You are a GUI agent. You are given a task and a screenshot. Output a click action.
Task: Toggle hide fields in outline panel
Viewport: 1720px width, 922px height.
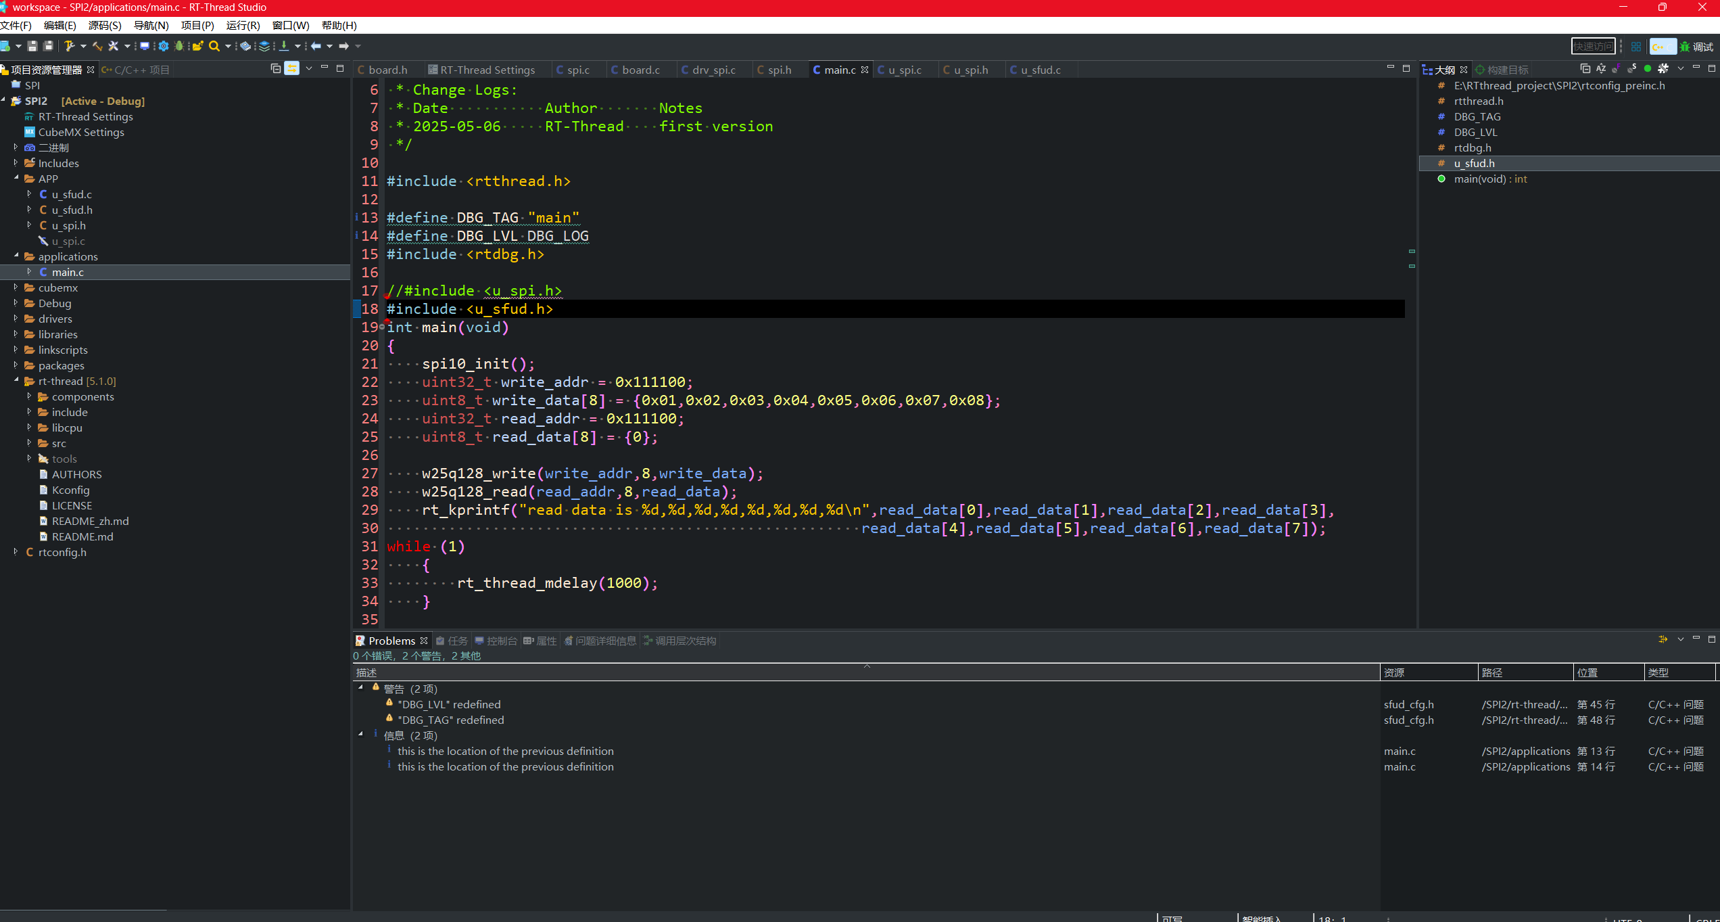[1616, 68]
